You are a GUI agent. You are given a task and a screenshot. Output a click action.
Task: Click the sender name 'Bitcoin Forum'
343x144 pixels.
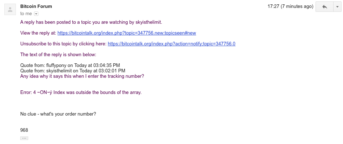36,6
